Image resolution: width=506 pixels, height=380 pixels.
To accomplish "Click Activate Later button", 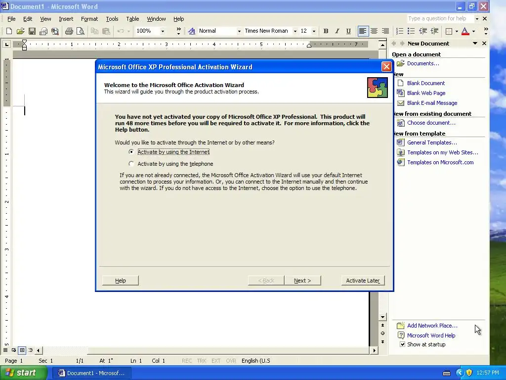I will (363, 281).
